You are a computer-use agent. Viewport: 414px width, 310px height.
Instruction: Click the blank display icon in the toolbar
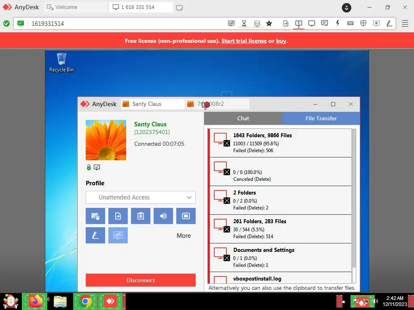[x=312, y=23]
